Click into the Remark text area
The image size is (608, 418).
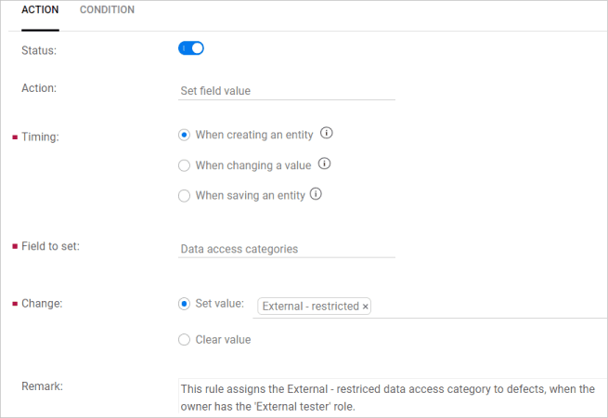coord(390,397)
